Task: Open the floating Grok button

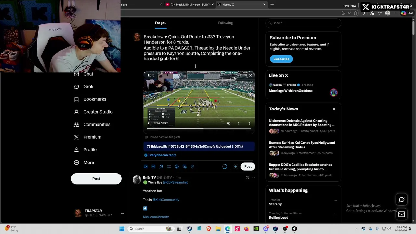Action: 402,200
